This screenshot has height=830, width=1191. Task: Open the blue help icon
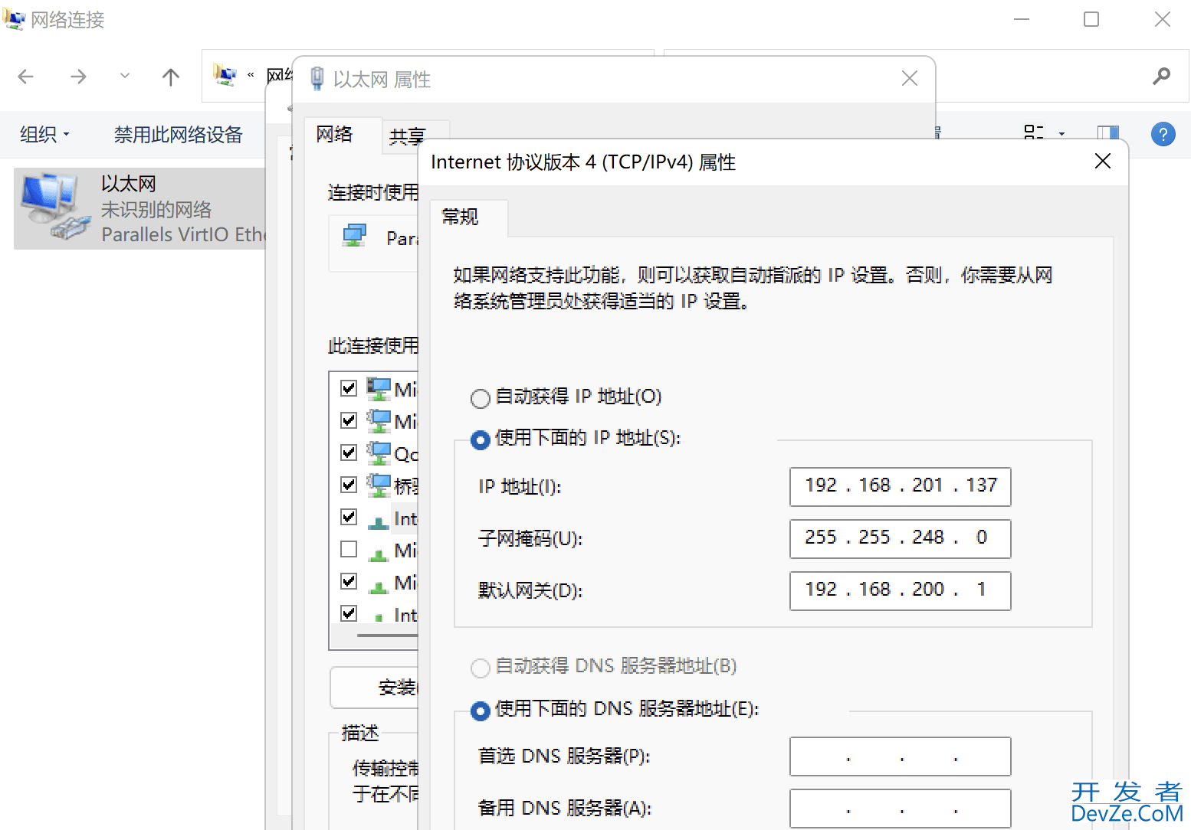[1163, 134]
